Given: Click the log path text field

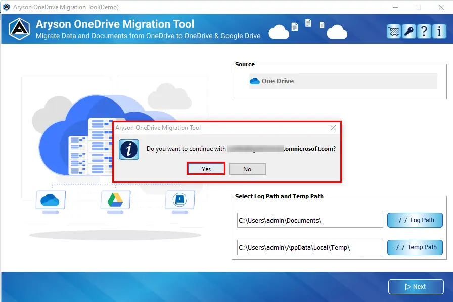Looking at the screenshot, I should (x=310, y=220).
